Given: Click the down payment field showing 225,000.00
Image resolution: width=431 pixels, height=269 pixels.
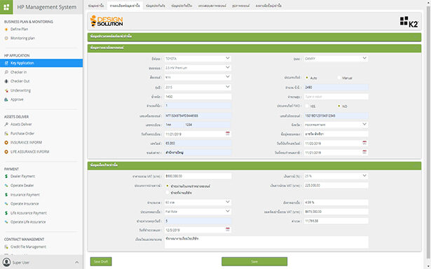Looking at the screenshot, I should point(336,186).
